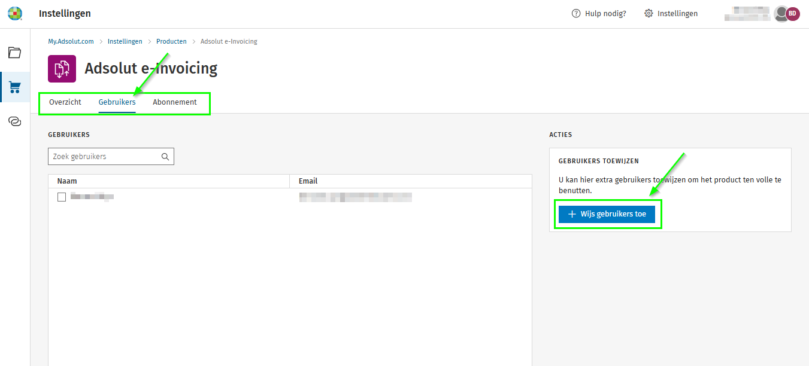This screenshot has width=809, height=366.
Task: Open the linked rings sidebar icon
Action: tap(15, 121)
